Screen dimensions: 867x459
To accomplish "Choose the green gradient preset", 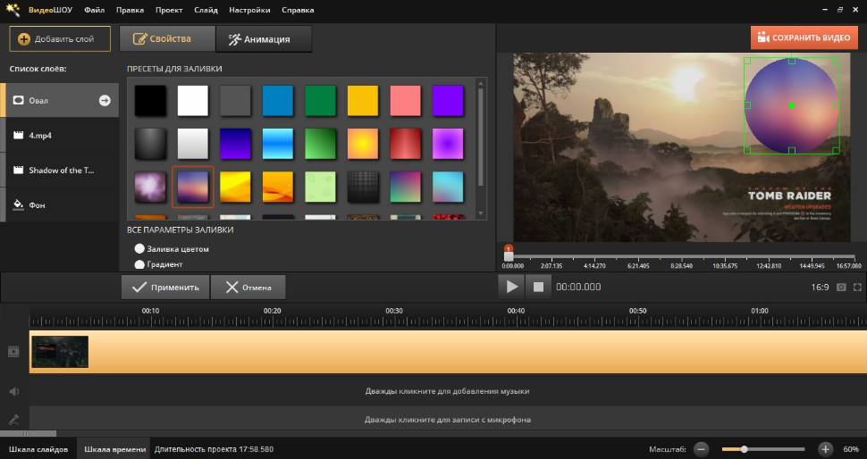I will click(320, 144).
